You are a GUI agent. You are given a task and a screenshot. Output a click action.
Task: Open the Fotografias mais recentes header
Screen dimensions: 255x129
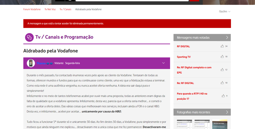[x=202, y=112]
